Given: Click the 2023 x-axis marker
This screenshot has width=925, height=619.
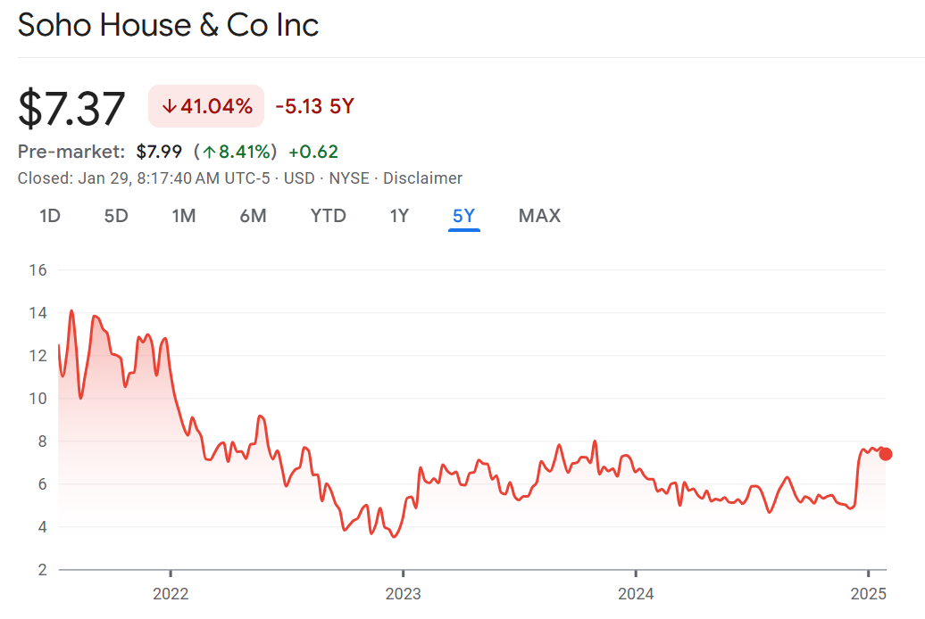Looking at the screenshot, I should click(403, 593).
